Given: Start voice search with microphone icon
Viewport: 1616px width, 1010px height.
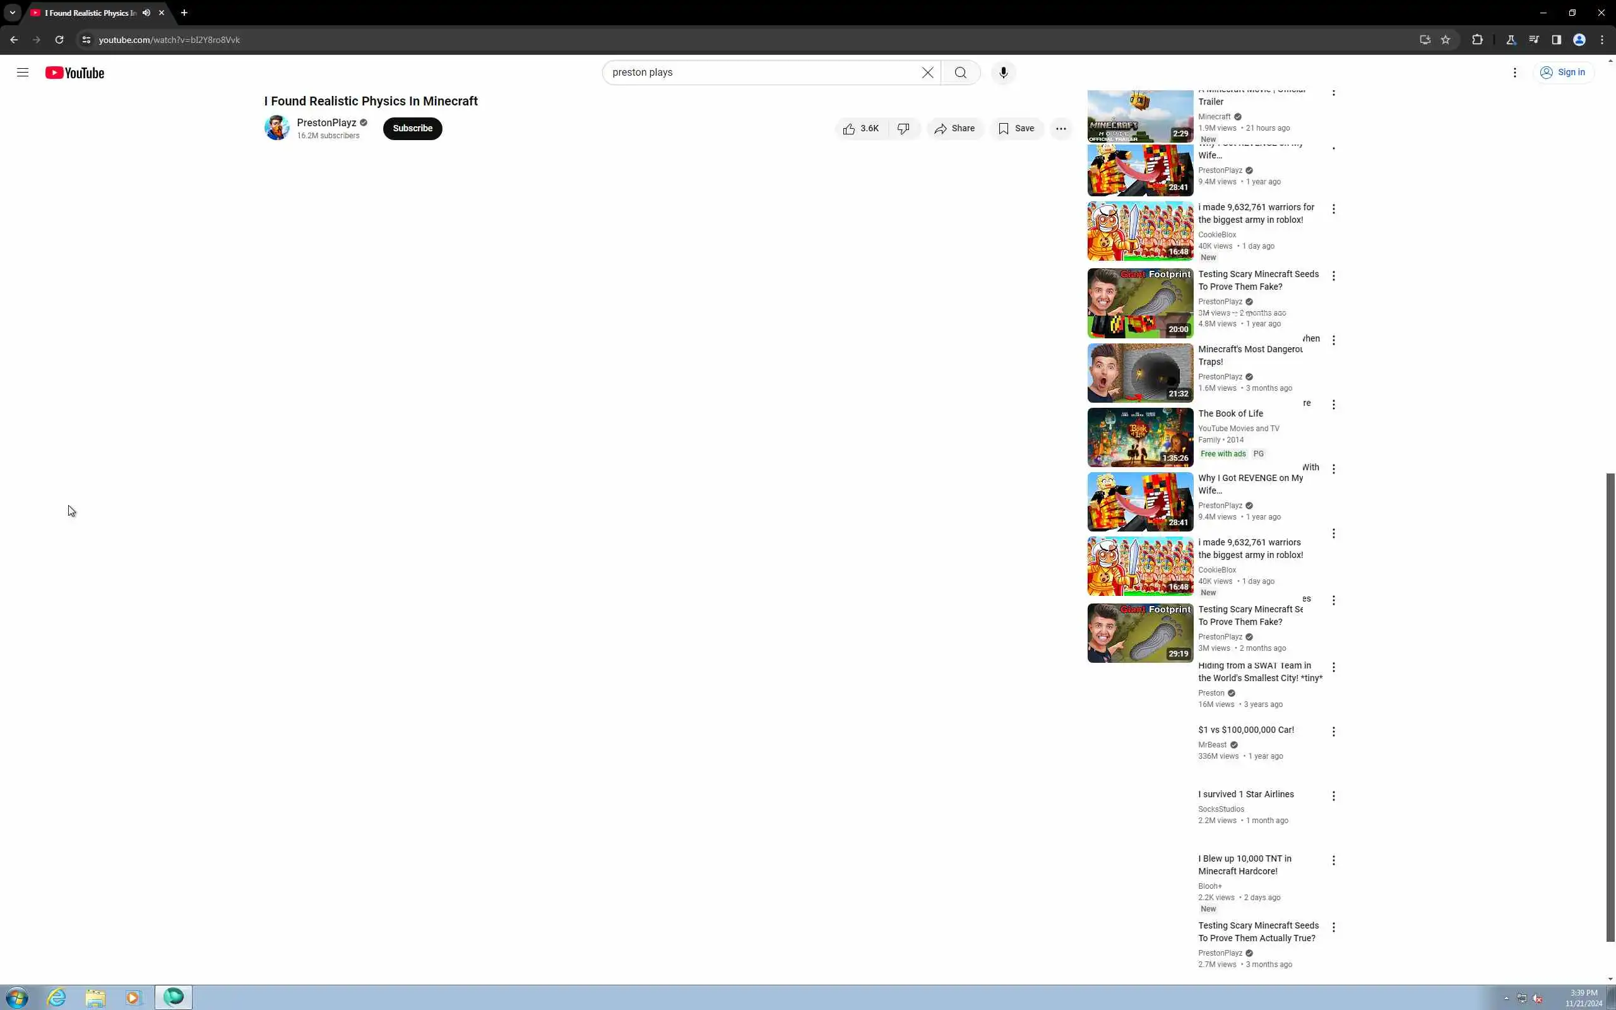Looking at the screenshot, I should 1003,72.
